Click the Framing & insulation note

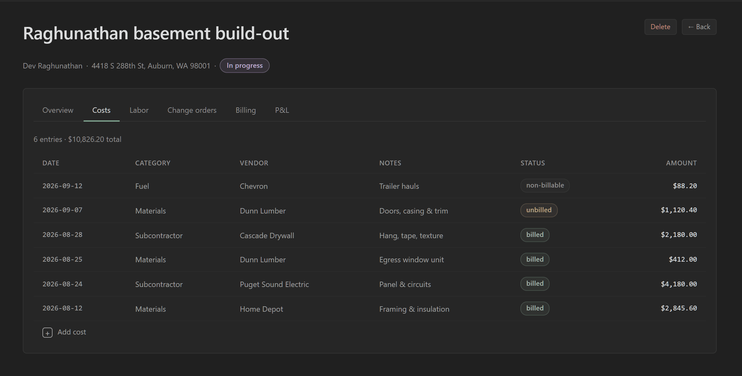(414, 309)
